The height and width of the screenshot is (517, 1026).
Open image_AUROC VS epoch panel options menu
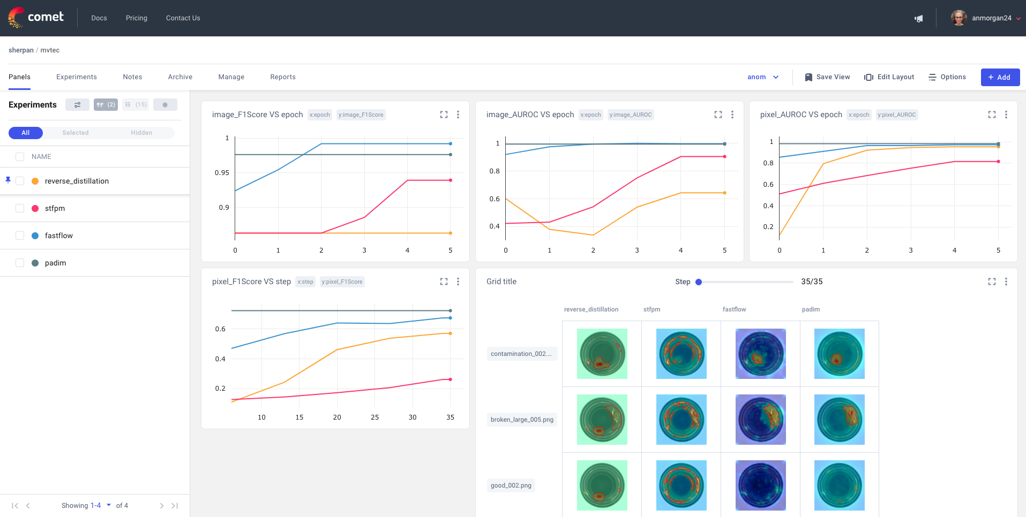click(x=732, y=115)
